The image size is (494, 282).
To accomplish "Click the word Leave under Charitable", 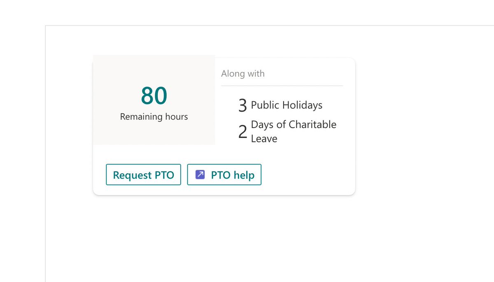I will point(264,139).
